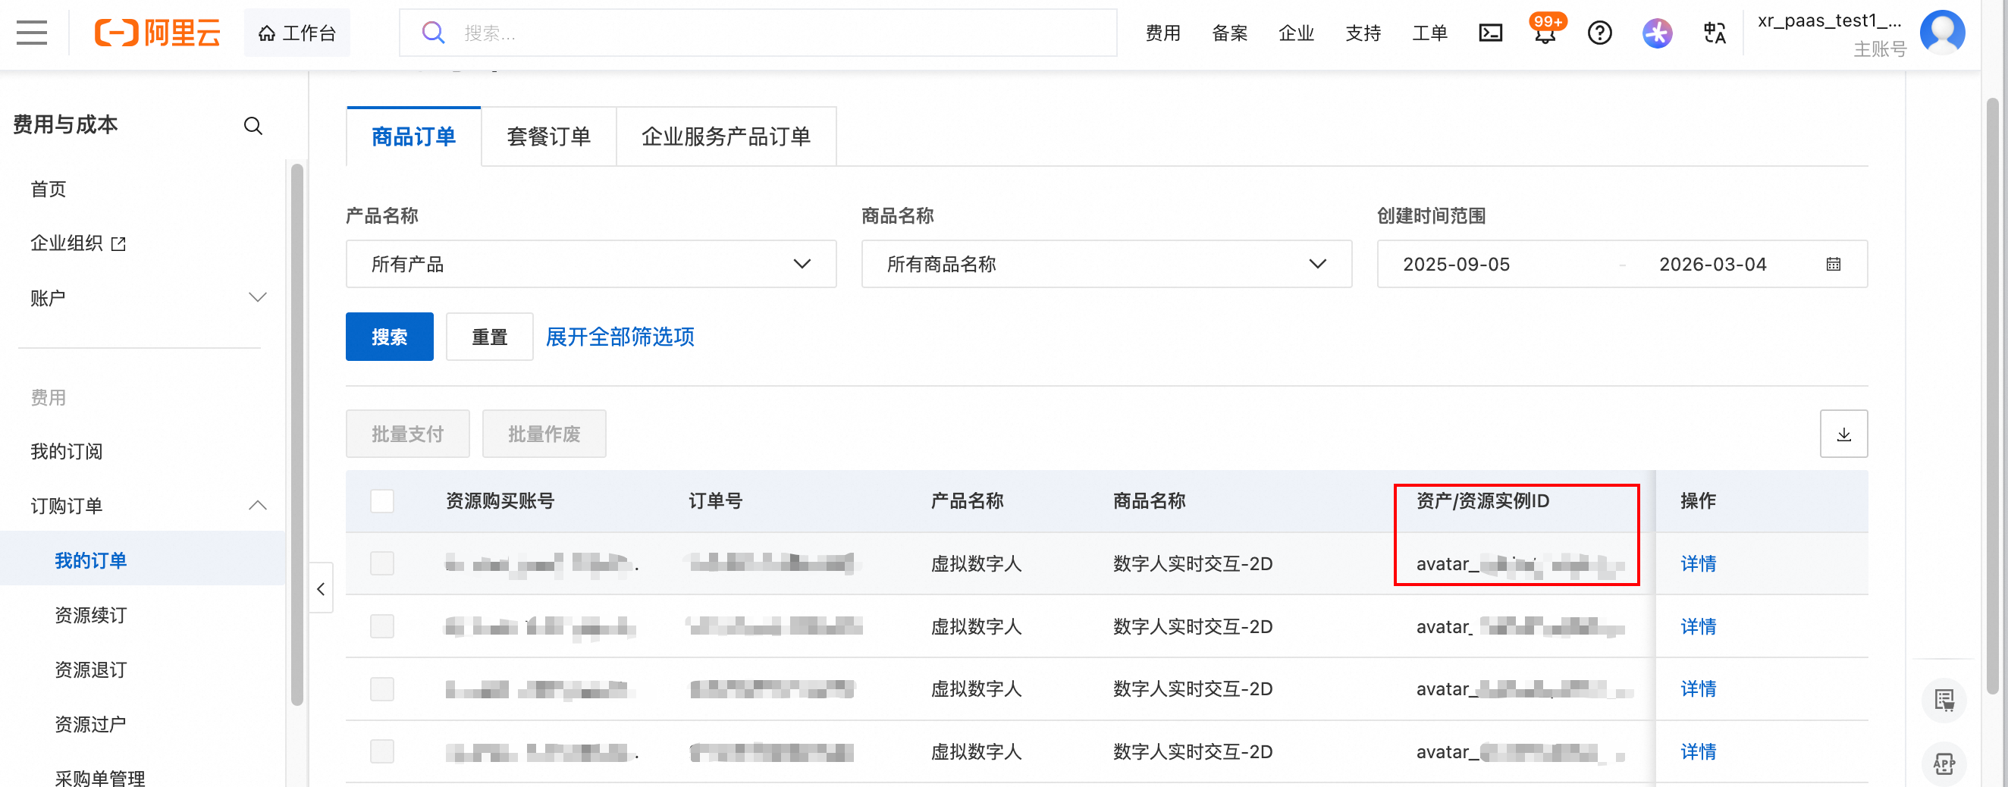Check the fourth order row checkbox

tap(382, 752)
